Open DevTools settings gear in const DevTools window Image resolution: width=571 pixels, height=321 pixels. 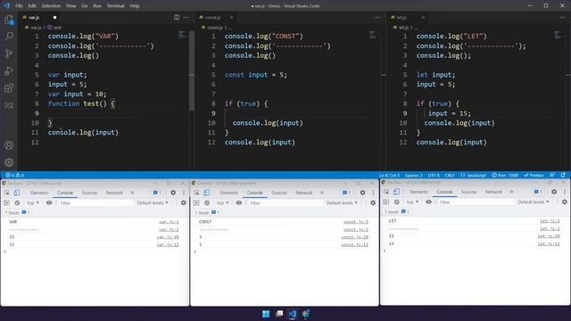pyautogui.click(x=363, y=193)
